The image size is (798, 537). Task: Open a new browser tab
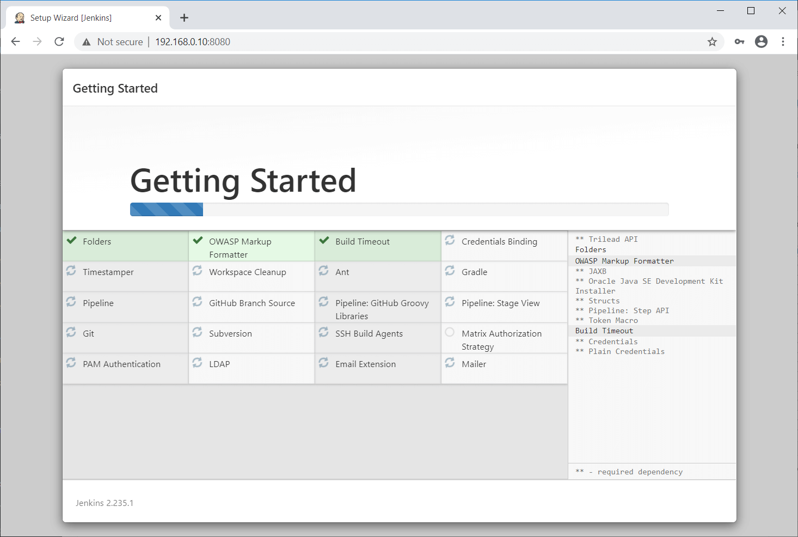click(184, 18)
